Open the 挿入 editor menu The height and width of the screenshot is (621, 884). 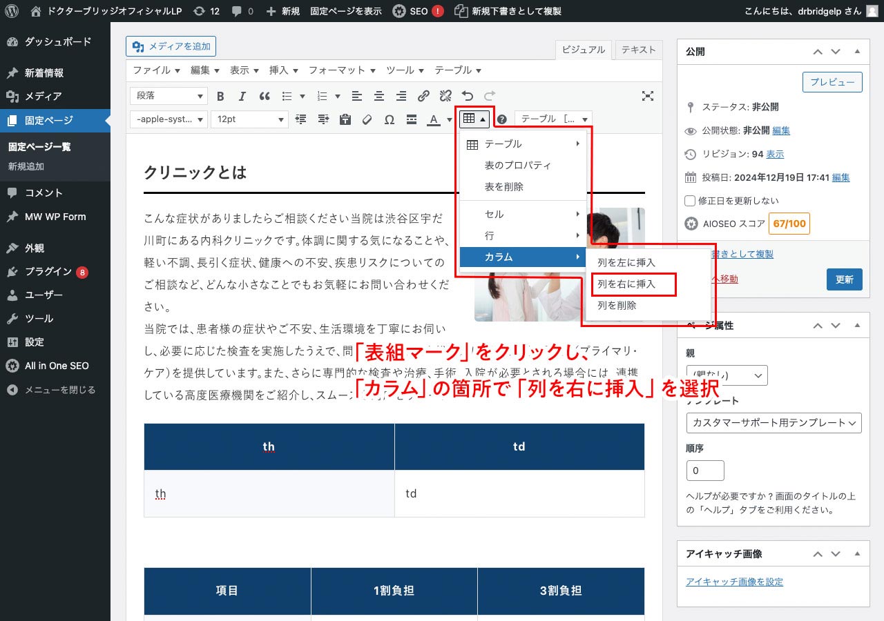click(283, 70)
